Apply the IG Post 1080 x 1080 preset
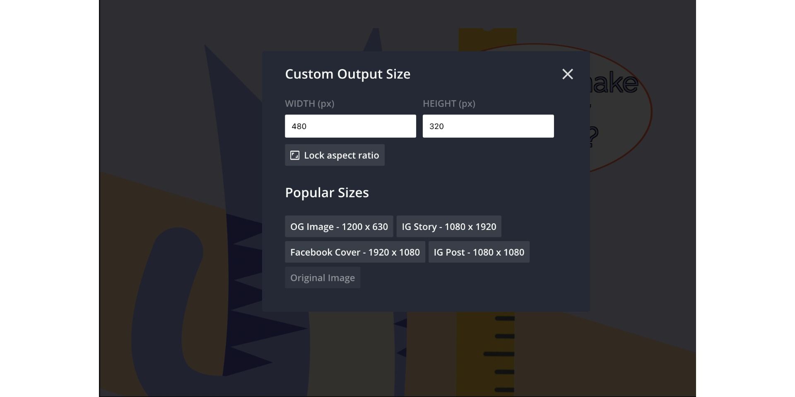795x397 pixels. coord(479,252)
